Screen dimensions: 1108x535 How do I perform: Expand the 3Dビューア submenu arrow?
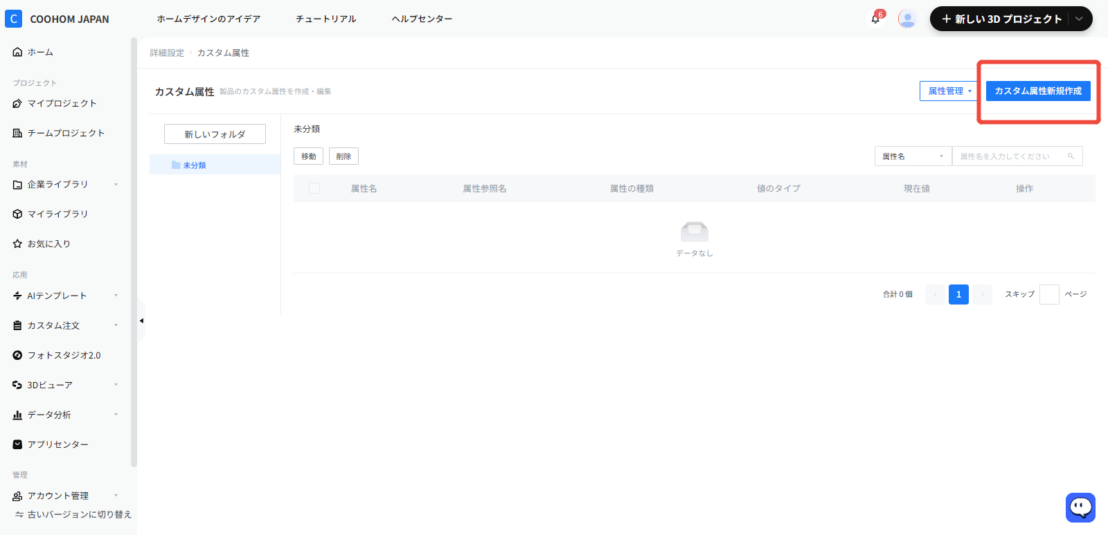click(116, 385)
